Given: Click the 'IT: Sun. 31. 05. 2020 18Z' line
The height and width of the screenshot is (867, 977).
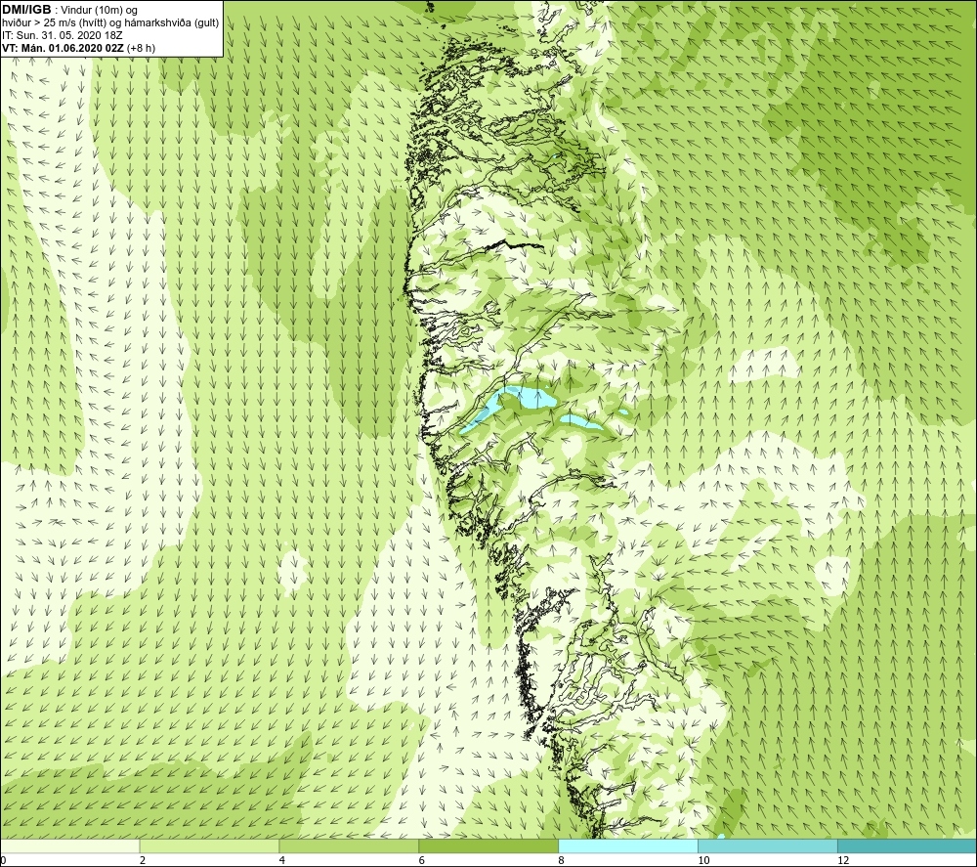Looking at the screenshot, I should 63,35.
